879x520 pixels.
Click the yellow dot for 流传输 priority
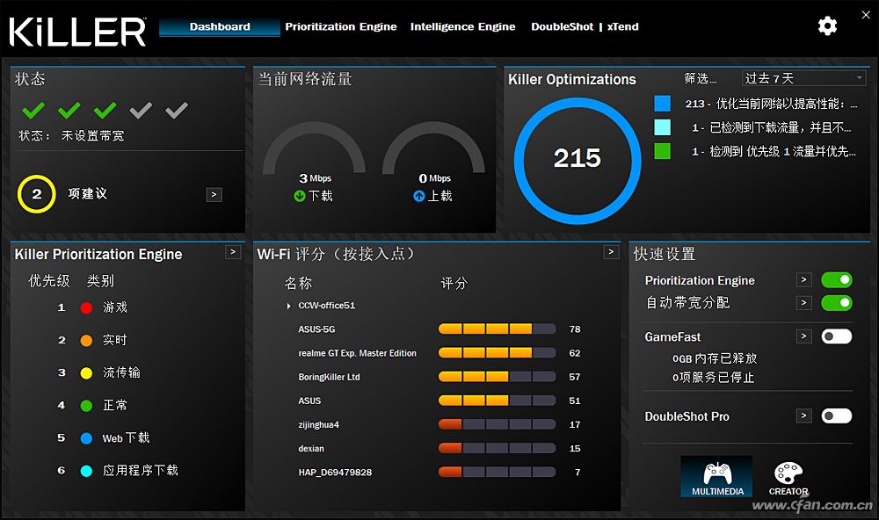(86, 372)
